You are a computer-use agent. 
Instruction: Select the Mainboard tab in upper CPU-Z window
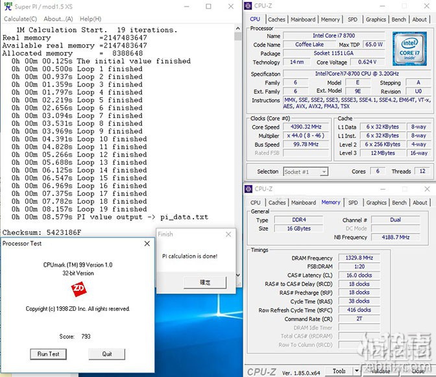pos(303,19)
